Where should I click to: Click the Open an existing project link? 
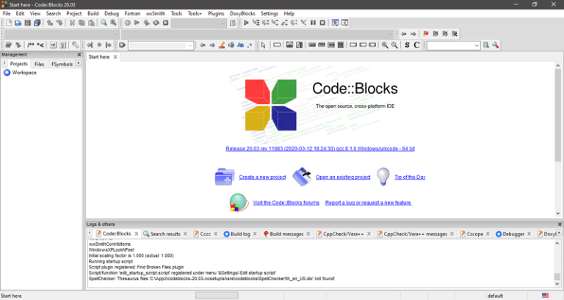[x=343, y=177]
